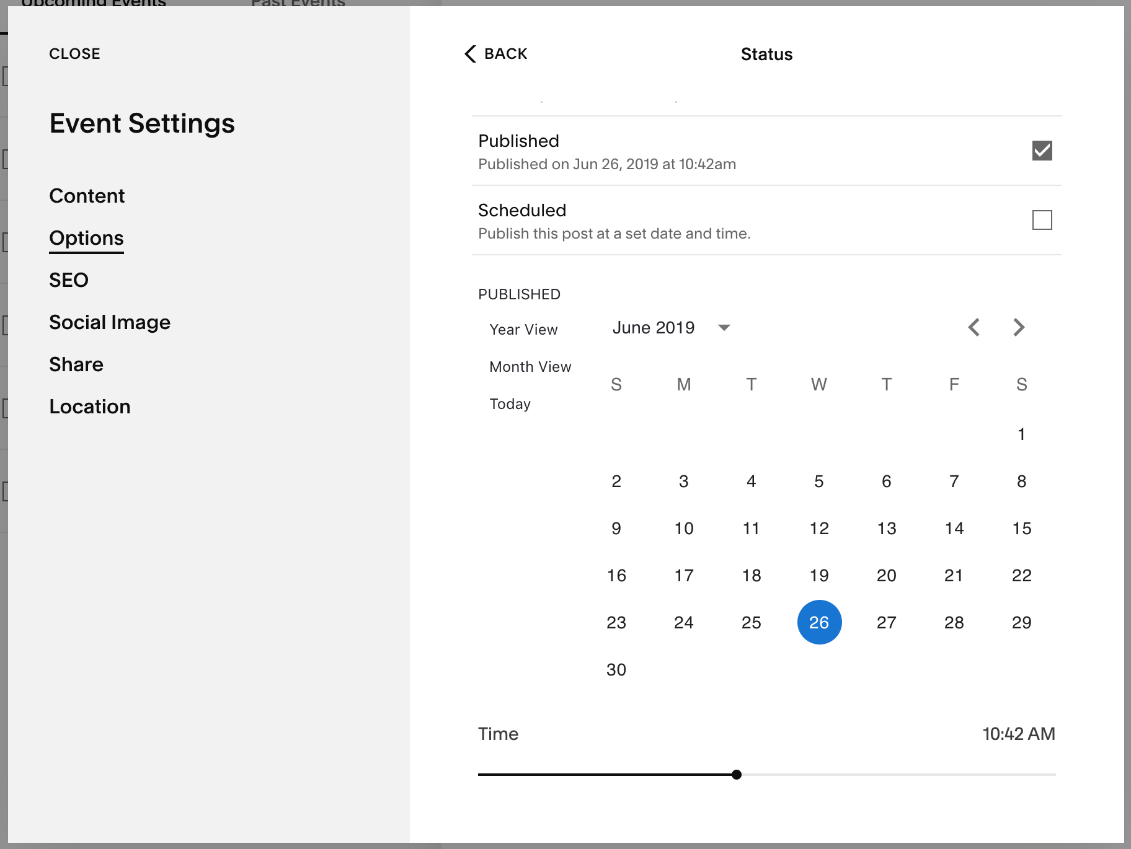1131x849 pixels.
Task: Enable the Scheduled checkbox
Action: [1042, 220]
